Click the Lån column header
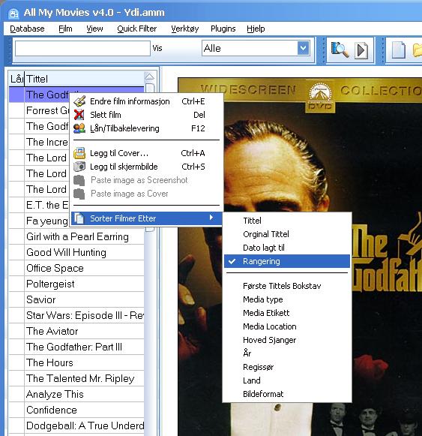This screenshot has height=436, width=422. click(16, 79)
